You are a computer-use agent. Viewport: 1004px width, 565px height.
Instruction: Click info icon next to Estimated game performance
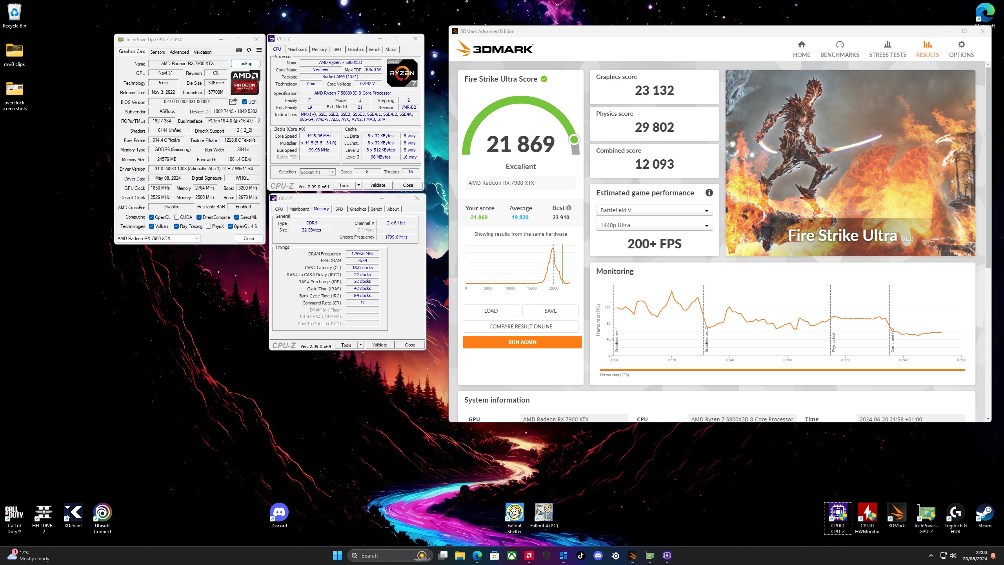(709, 193)
